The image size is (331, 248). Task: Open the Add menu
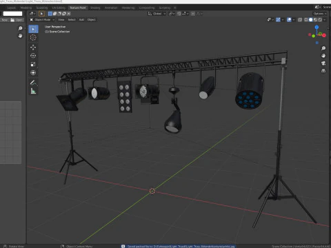point(81,20)
